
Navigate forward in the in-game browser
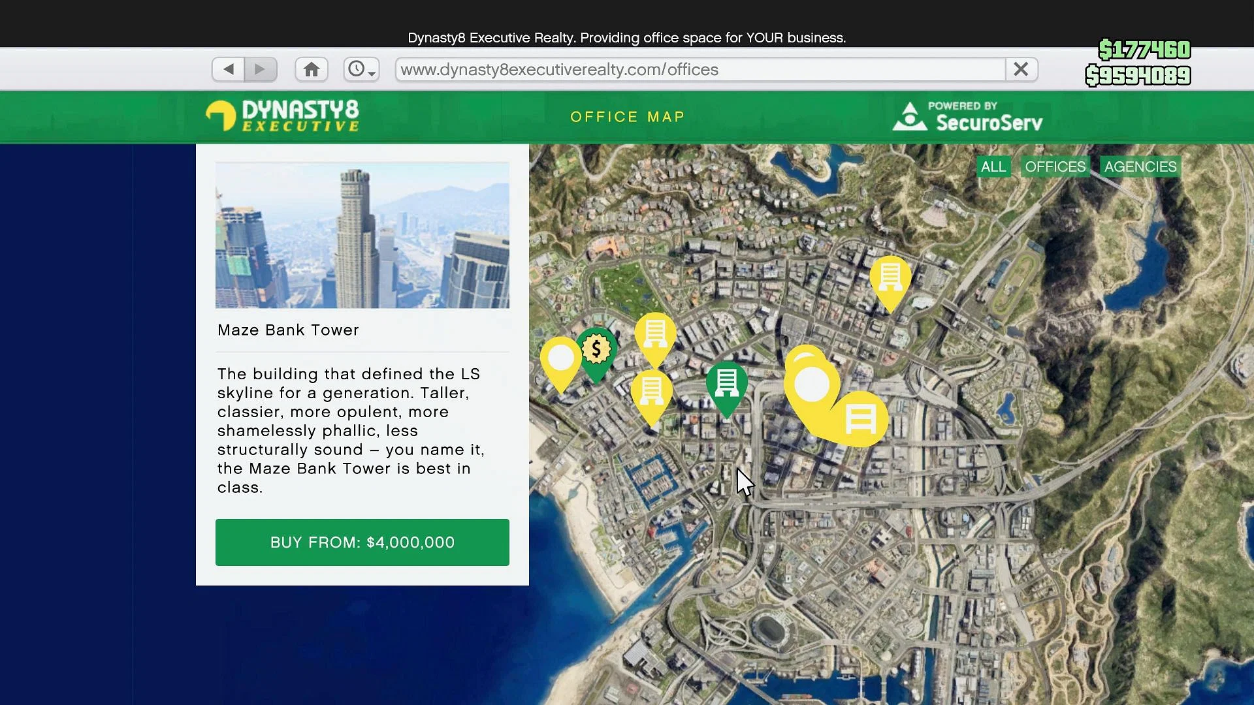pos(260,69)
